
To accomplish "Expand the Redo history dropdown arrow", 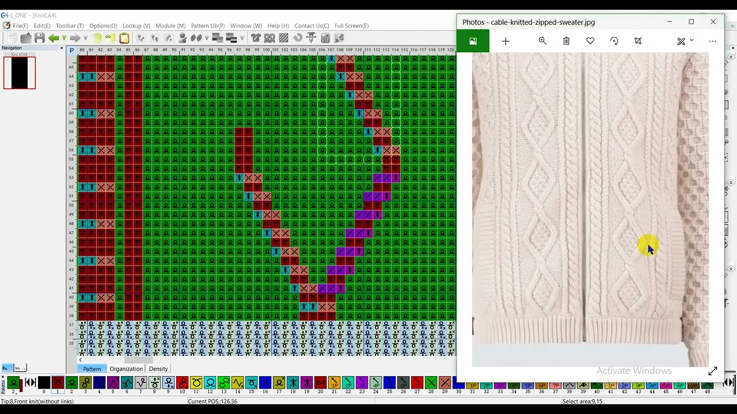I will [x=86, y=39].
